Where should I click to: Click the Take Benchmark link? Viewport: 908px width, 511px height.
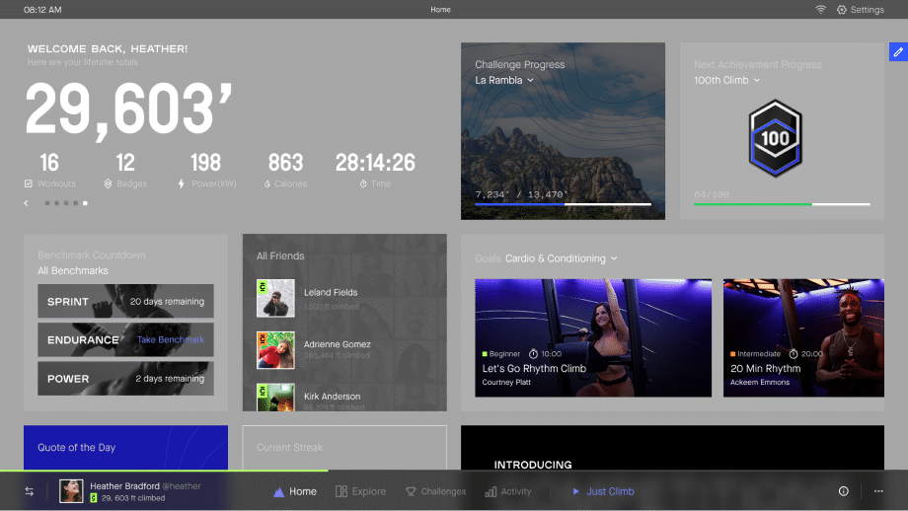[x=170, y=339]
